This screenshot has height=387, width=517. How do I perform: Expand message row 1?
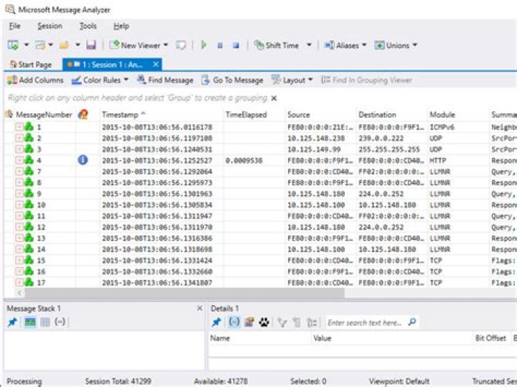click(x=19, y=127)
